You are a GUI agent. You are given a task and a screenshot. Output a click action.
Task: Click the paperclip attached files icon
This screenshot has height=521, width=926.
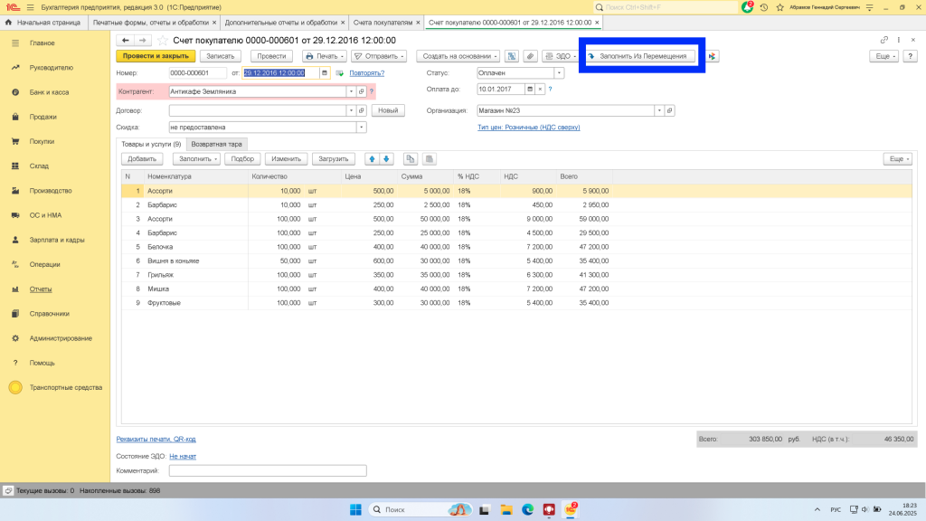[530, 56]
